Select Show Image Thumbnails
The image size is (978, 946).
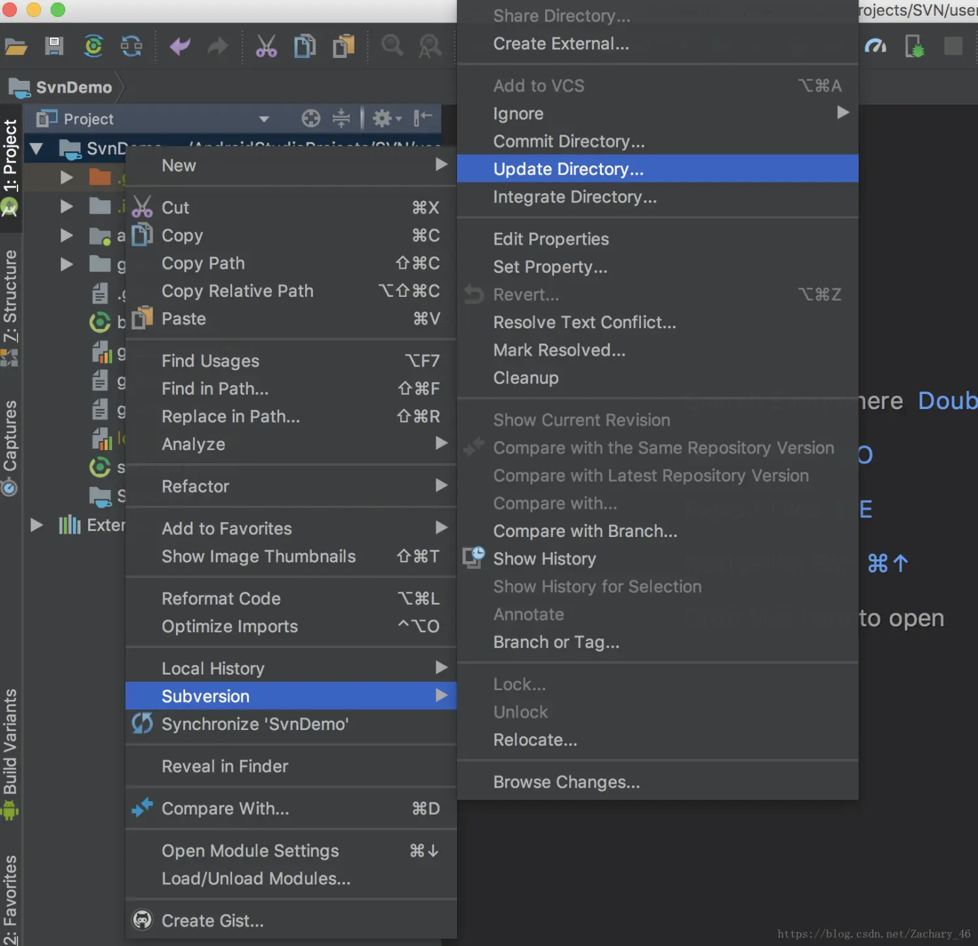(291, 557)
